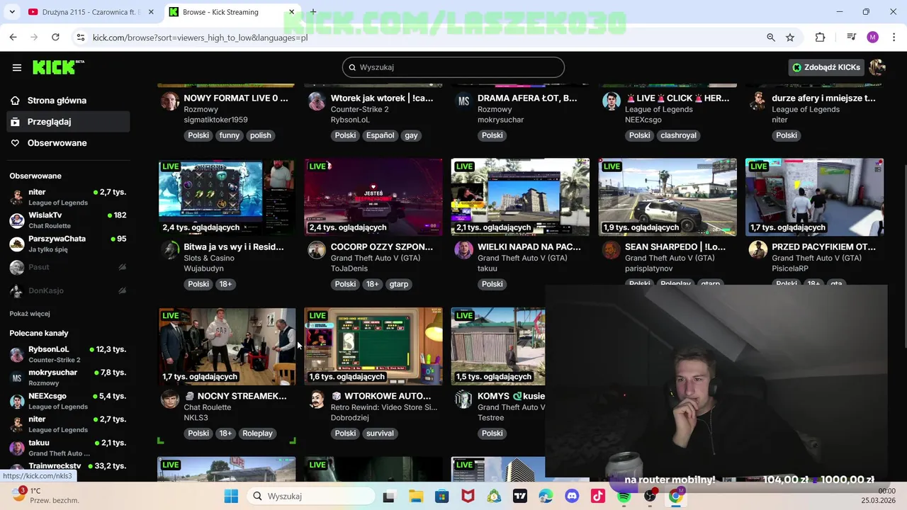Open takuu WIELKI NAPAD stream thumbnail
907x510 pixels.
520,197
